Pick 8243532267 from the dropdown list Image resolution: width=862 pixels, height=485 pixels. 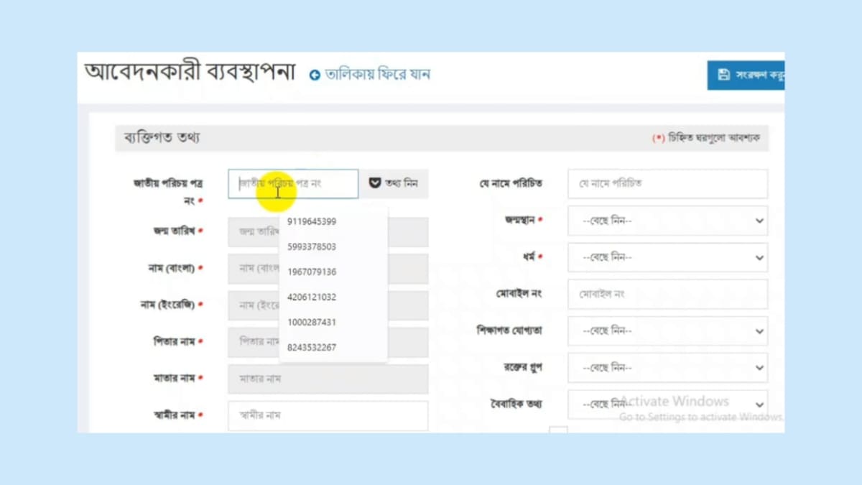310,347
